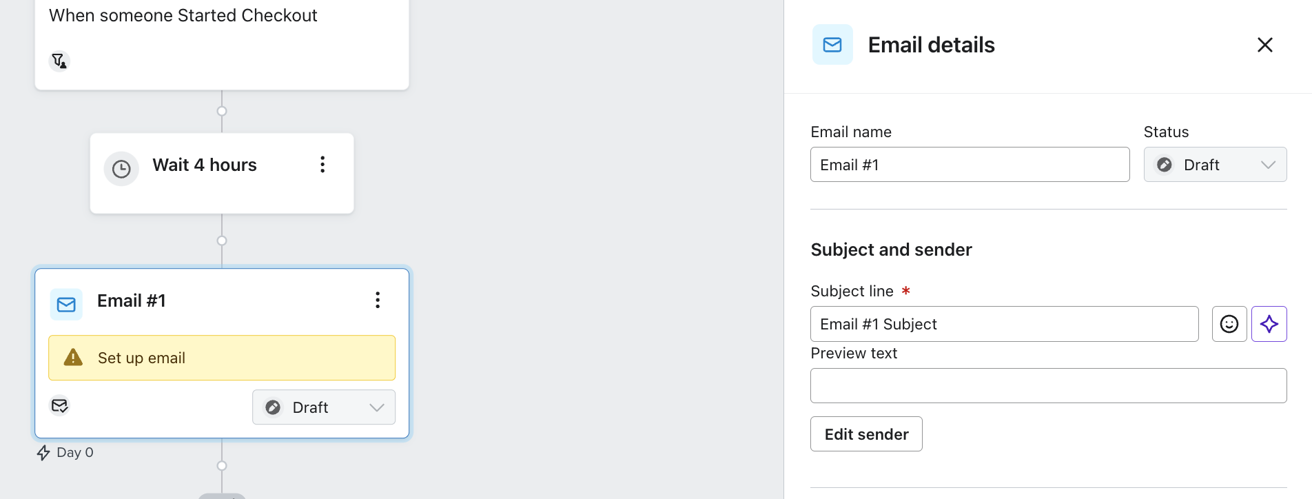Click the clock icon on the Wait step
The width and height of the screenshot is (1312, 499).
coord(121,169)
